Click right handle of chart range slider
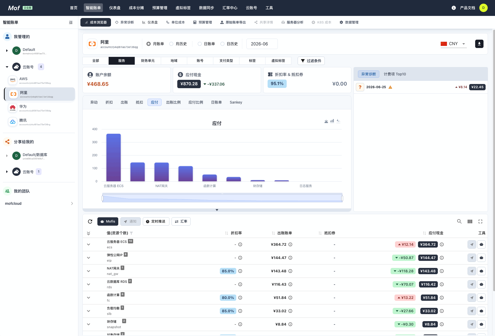The image size is (495, 336). tap(342, 199)
